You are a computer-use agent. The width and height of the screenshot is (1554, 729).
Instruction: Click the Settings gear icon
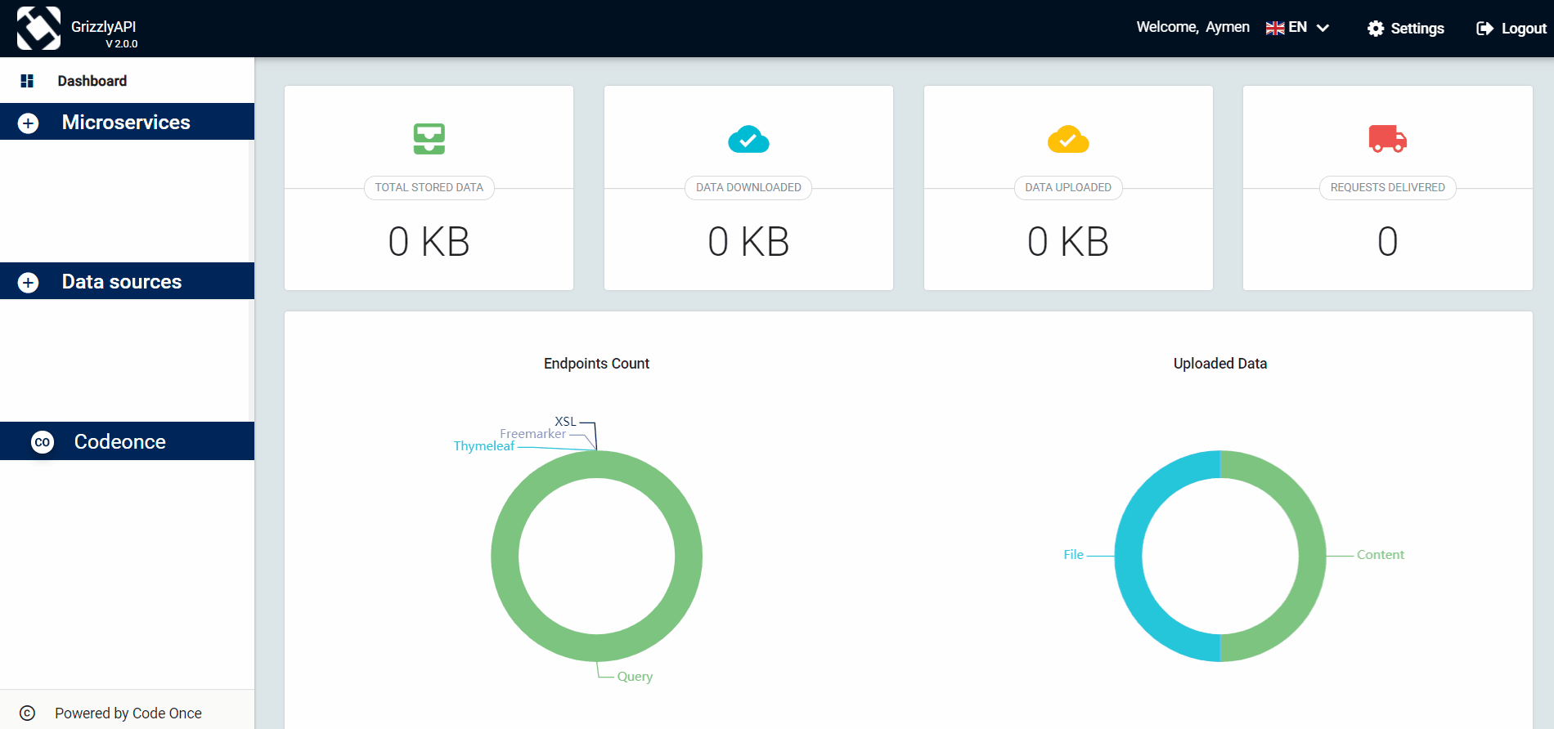tap(1376, 29)
